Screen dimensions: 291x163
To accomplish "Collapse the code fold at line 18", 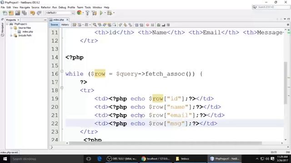I will (62, 87).
